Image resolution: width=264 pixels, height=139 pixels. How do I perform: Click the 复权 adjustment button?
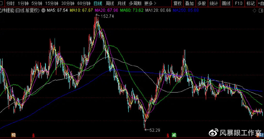177,3
